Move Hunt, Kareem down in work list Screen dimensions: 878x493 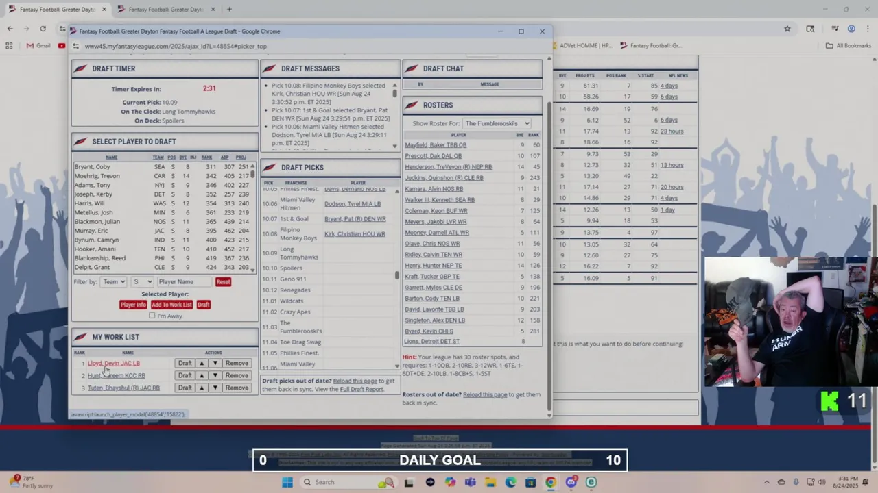[215, 376]
